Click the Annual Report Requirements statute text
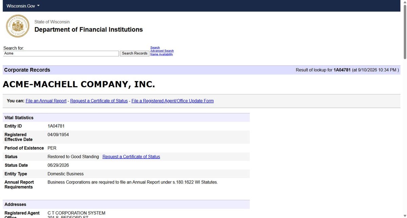407x218 pixels. point(133,182)
